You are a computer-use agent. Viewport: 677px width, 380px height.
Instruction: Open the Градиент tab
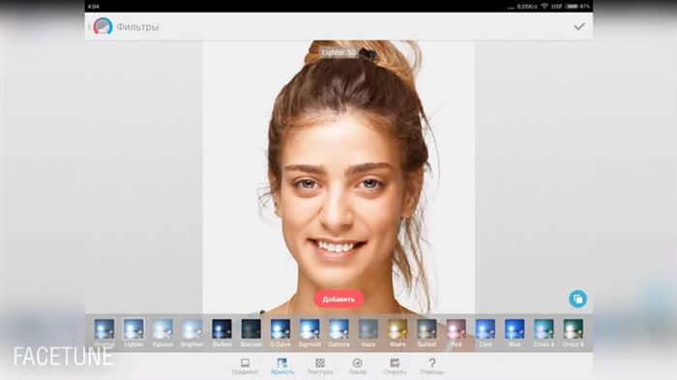(x=245, y=366)
